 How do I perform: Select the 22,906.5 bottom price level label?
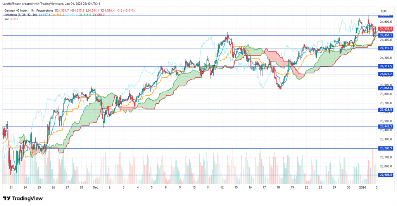pyautogui.click(x=386, y=175)
